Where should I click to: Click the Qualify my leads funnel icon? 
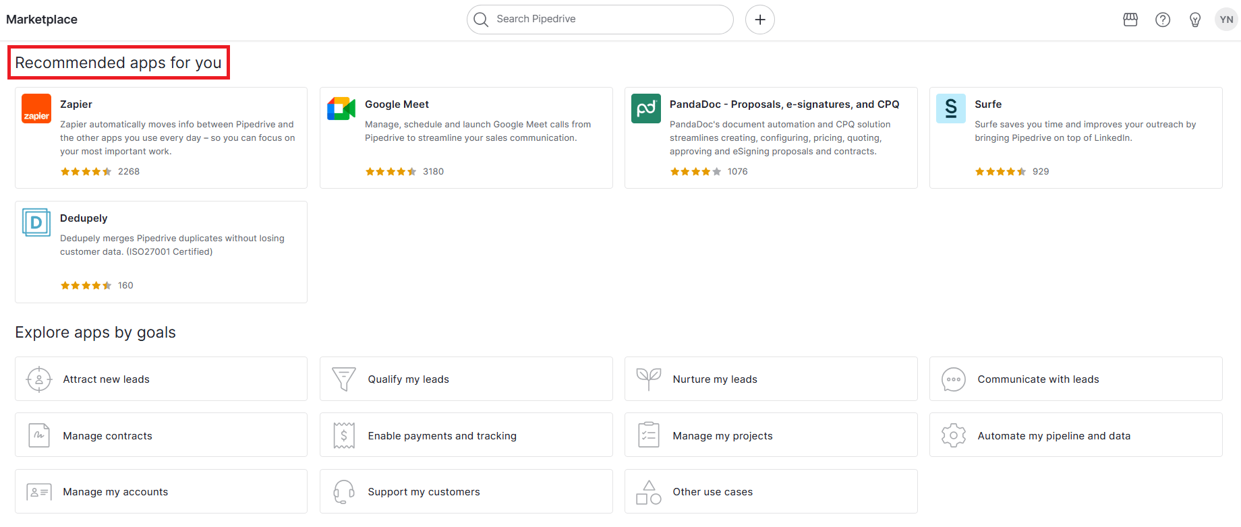coord(344,379)
